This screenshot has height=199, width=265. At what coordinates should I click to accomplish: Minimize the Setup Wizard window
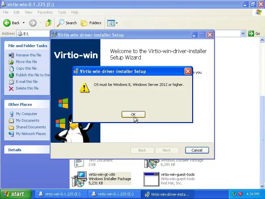coord(194,35)
